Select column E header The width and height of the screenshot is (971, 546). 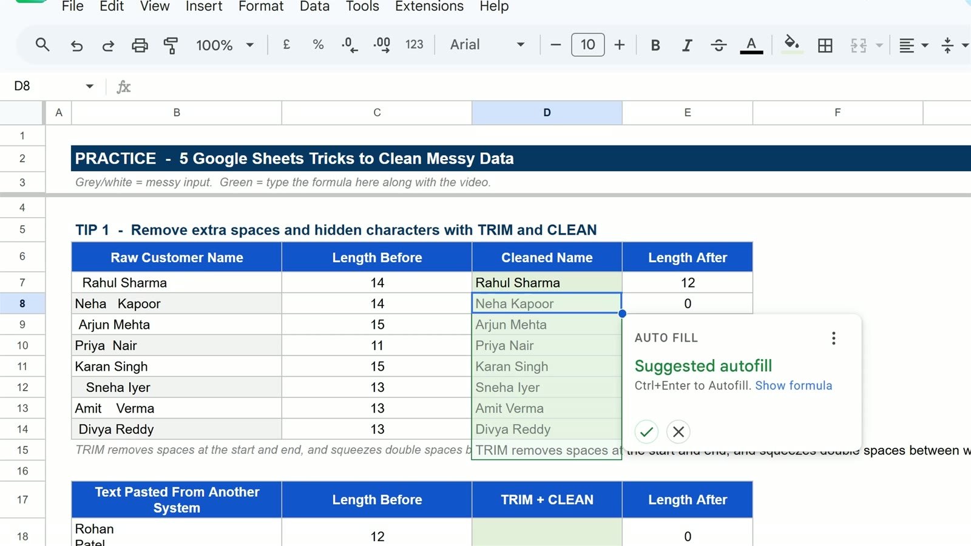(x=688, y=113)
